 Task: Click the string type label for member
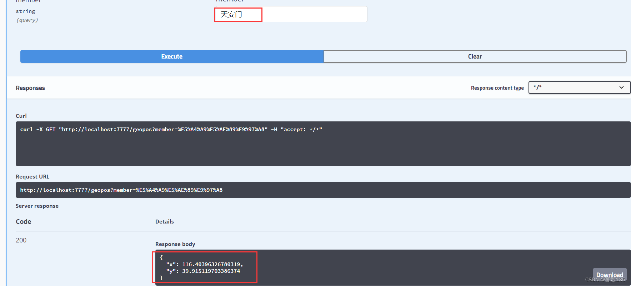coord(25,11)
